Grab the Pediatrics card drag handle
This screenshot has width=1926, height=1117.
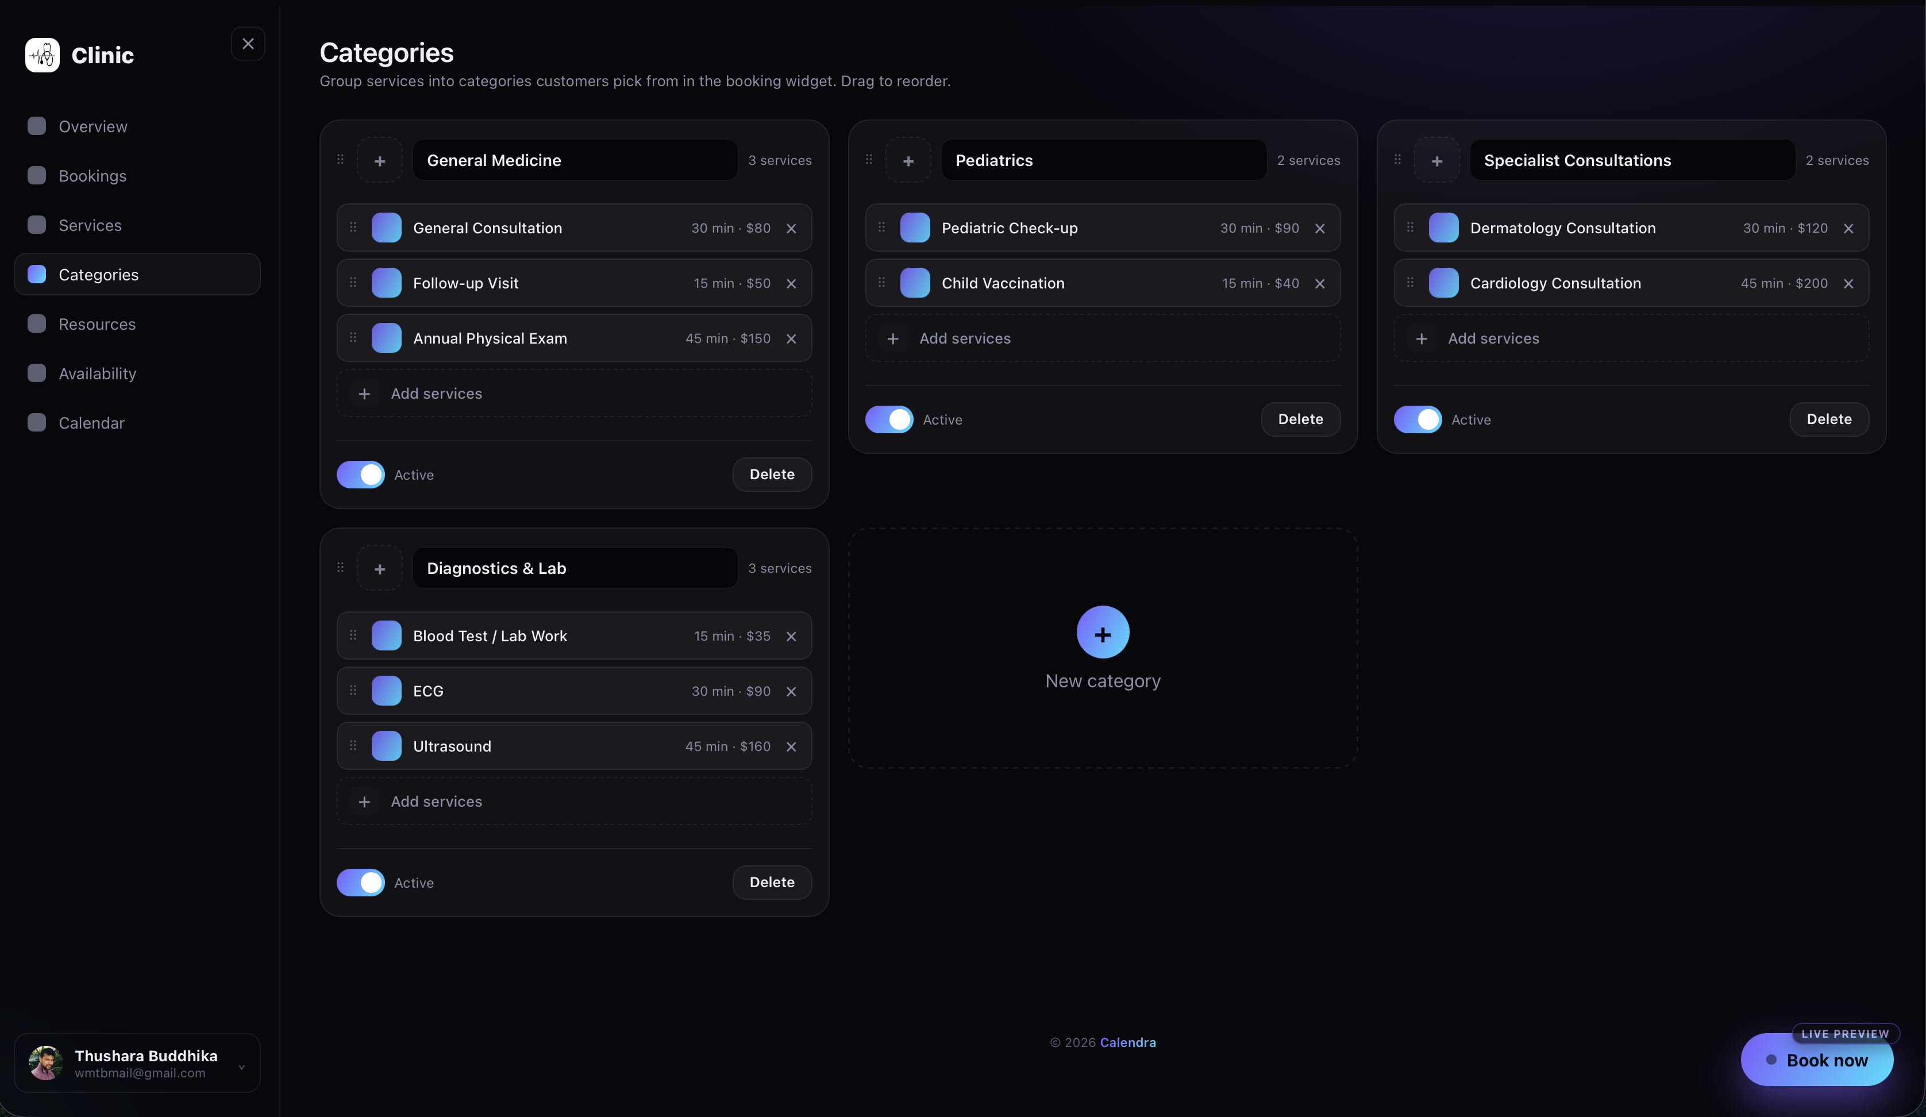coord(869,159)
